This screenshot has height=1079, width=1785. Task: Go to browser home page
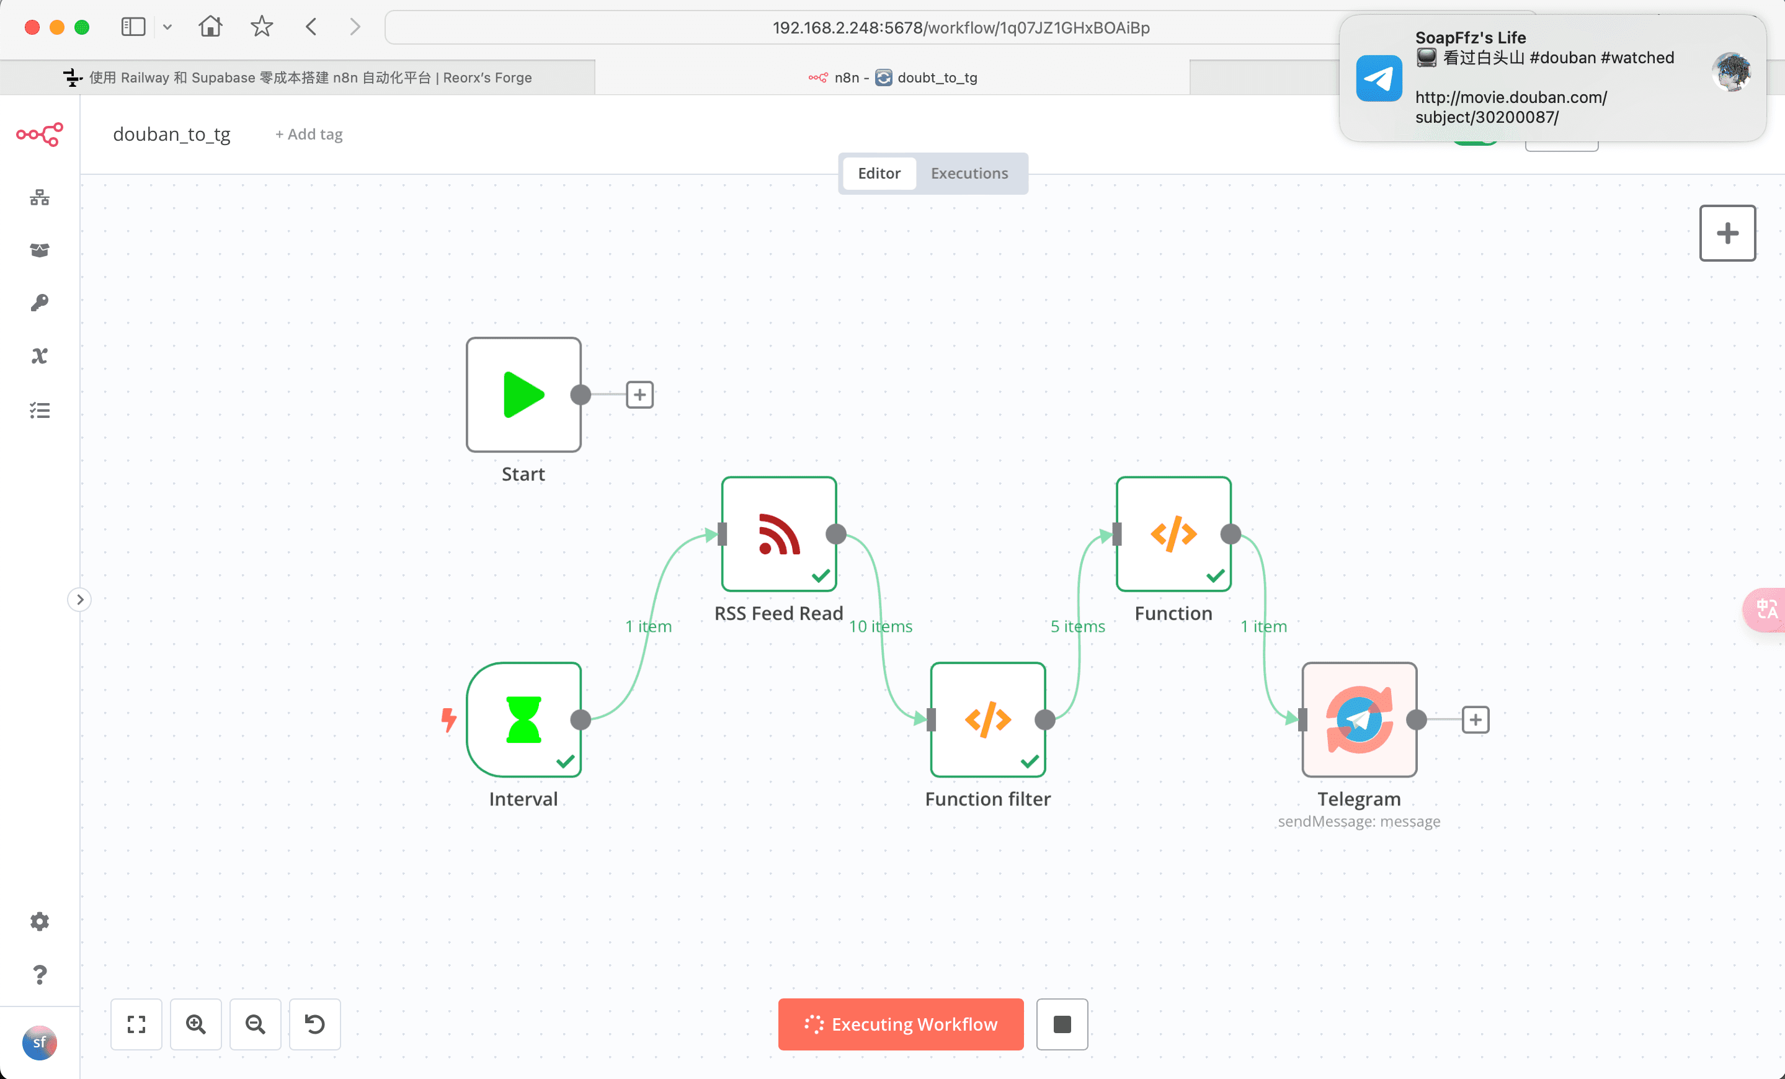click(x=210, y=27)
